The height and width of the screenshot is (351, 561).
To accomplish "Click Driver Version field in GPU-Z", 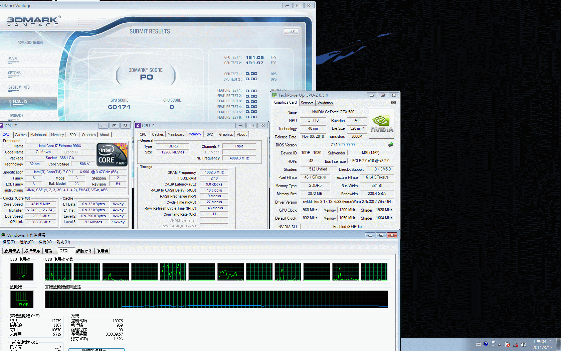I will click(x=347, y=202).
